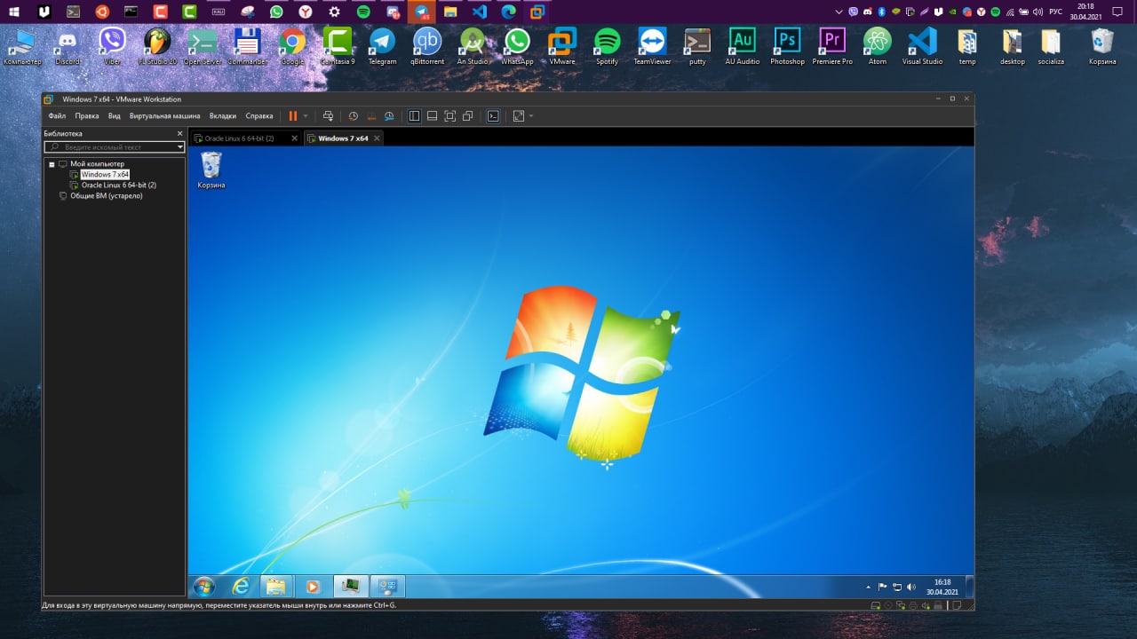Select Общие ВМ (устарело) in library
This screenshot has width=1137, height=639.
coord(106,196)
